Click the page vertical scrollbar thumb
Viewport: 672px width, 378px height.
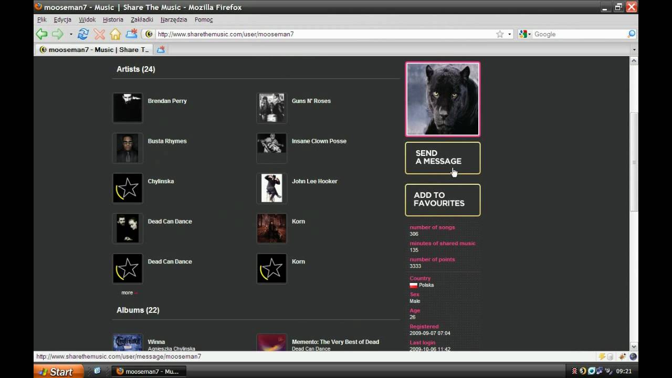point(634,162)
